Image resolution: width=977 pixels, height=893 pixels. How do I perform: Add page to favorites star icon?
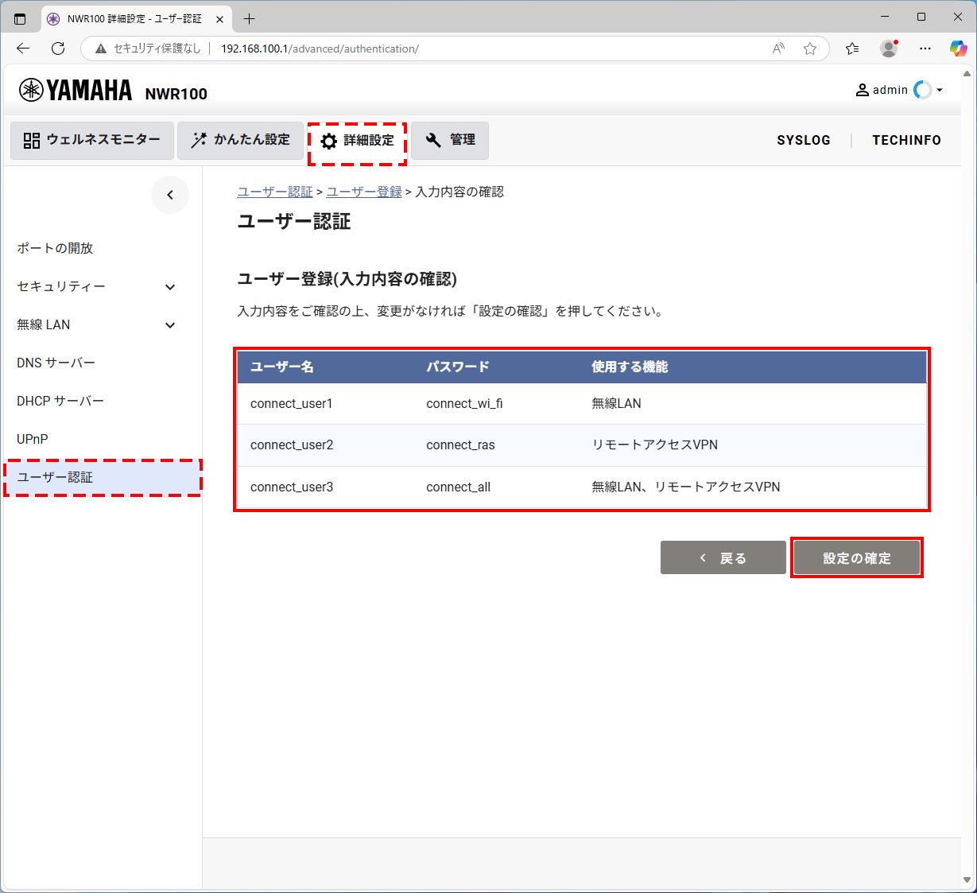[809, 49]
